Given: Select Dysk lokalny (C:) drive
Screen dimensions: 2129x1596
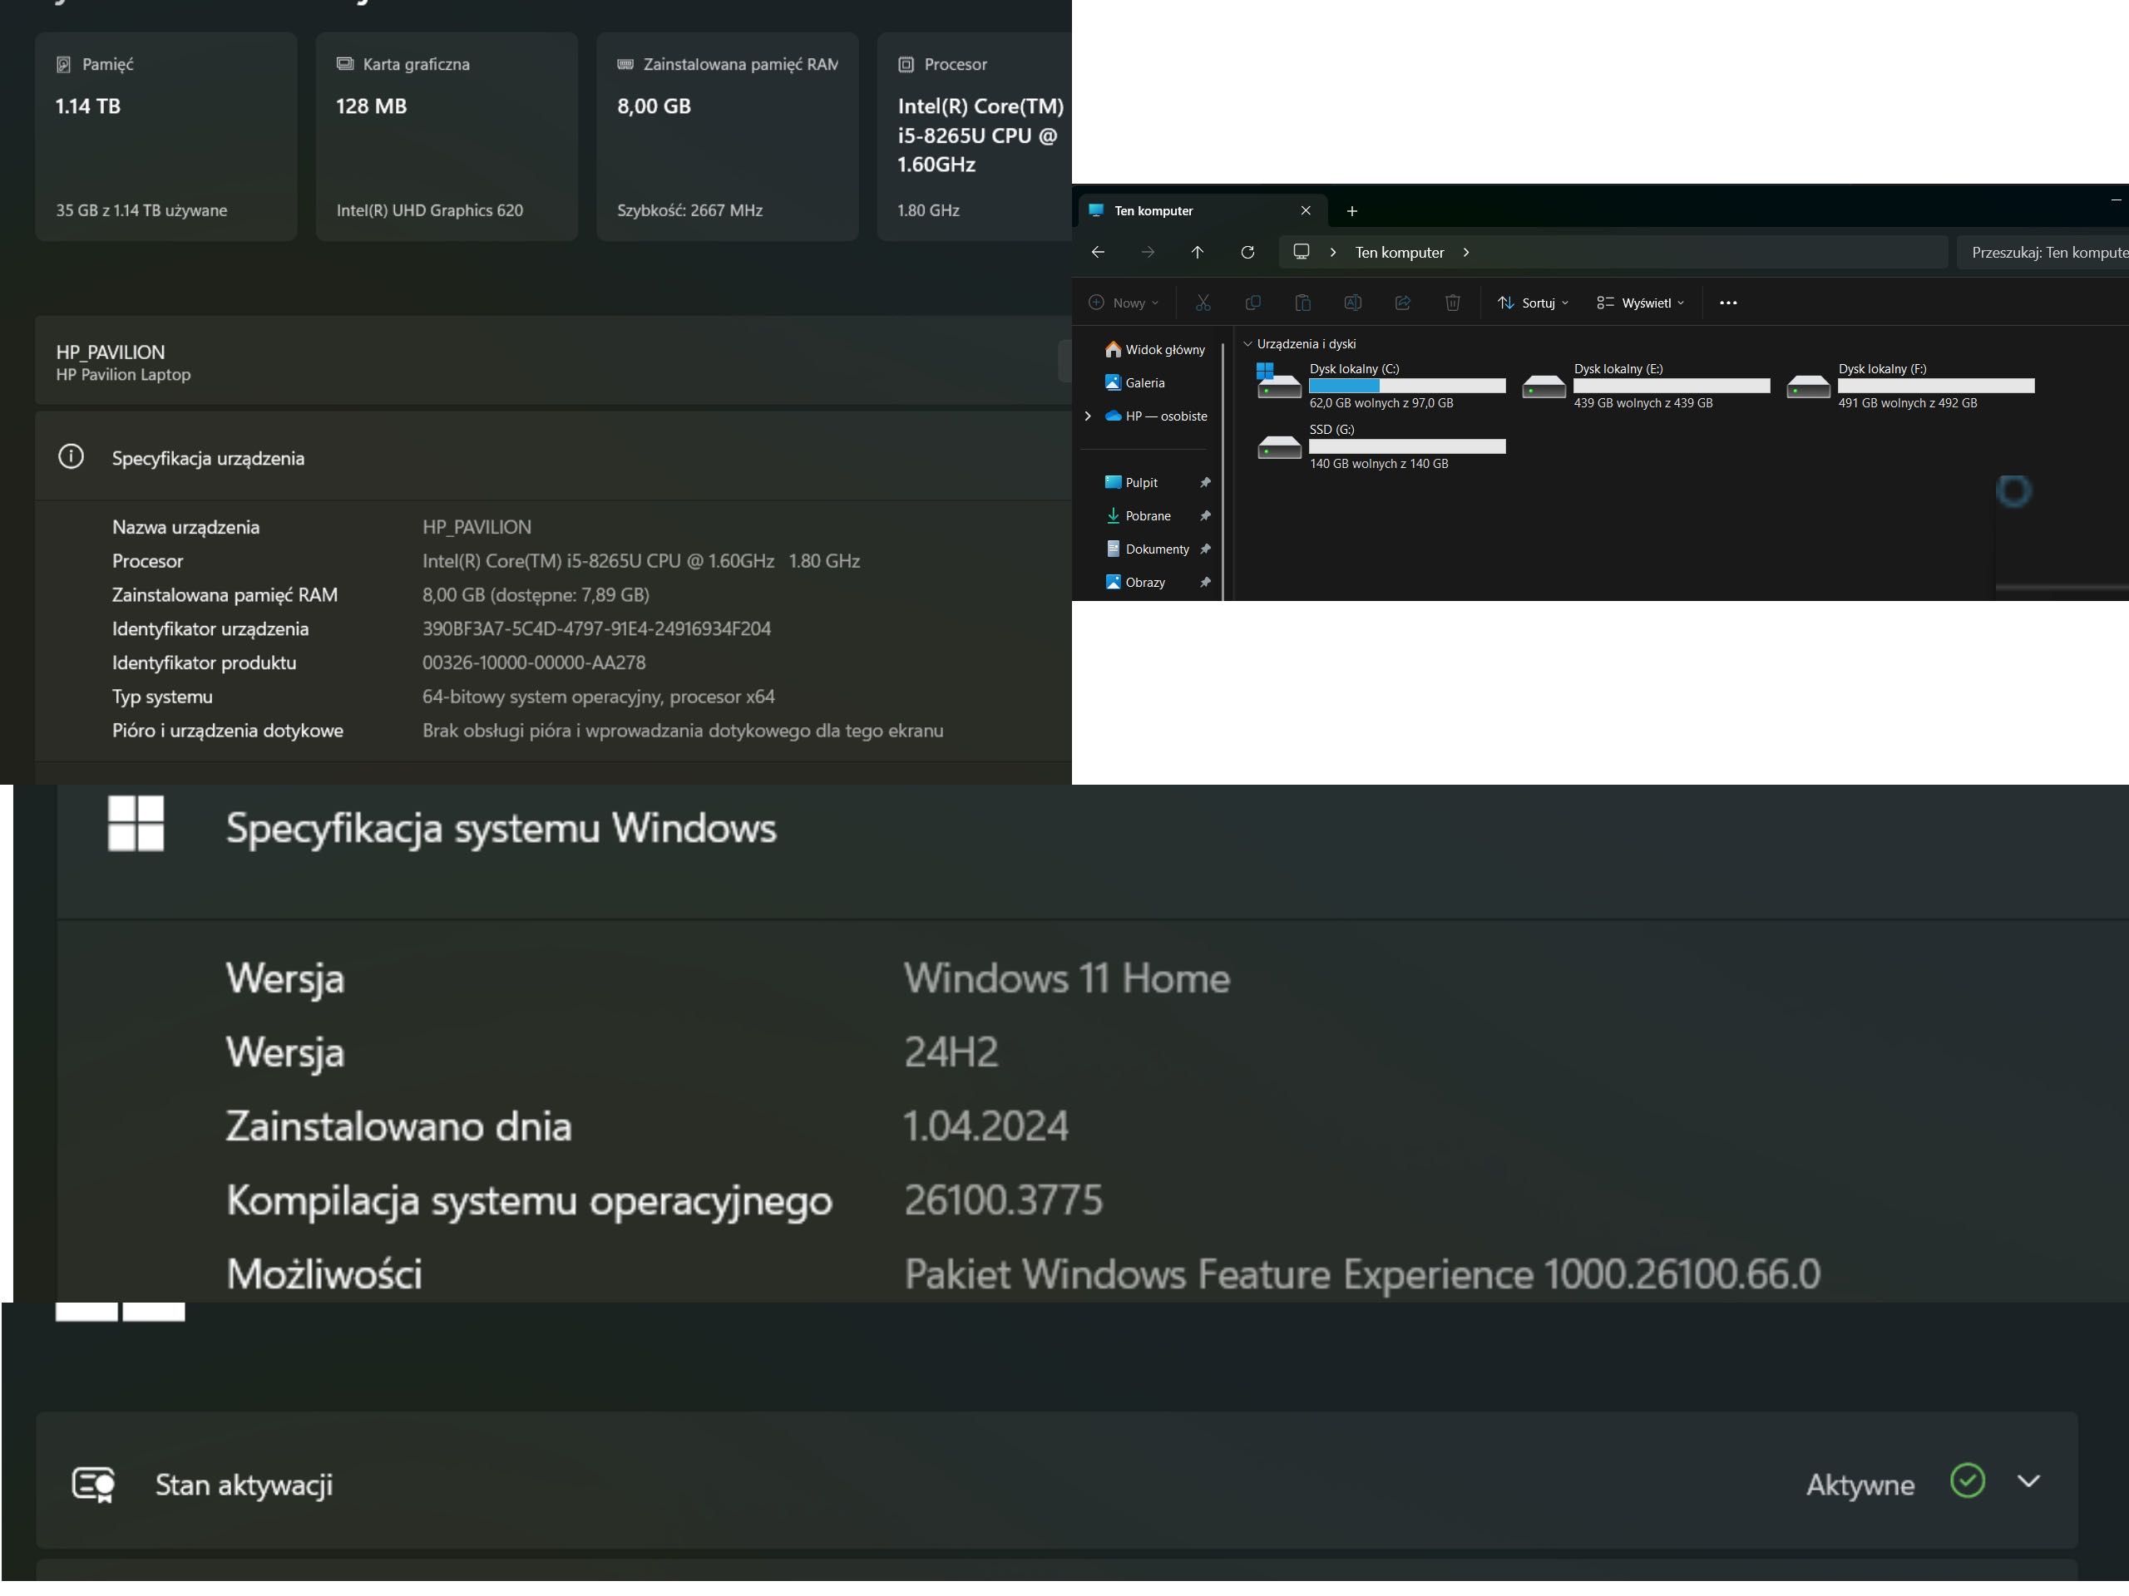Looking at the screenshot, I should [1381, 385].
